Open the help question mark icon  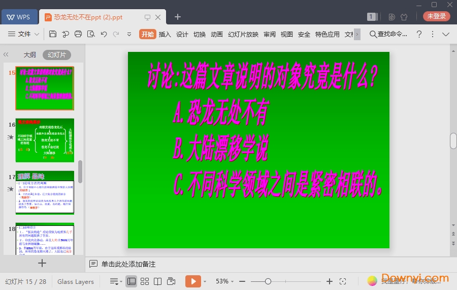point(419,34)
